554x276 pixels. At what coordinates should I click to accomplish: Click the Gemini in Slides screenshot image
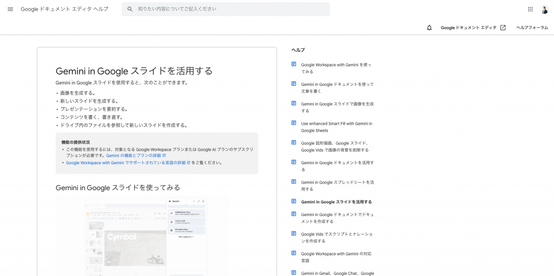[x=142, y=235]
